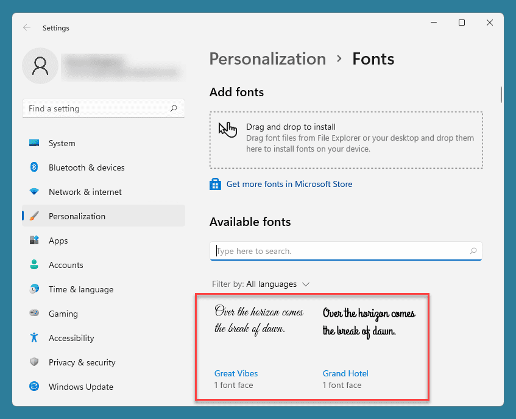The width and height of the screenshot is (516, 419).
Task: Click the Time & language globe icon
Action: 34,289
